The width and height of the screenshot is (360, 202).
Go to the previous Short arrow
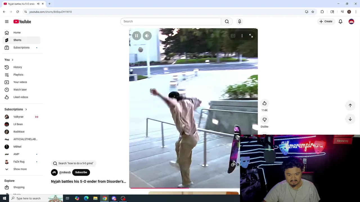pos(350,105)
